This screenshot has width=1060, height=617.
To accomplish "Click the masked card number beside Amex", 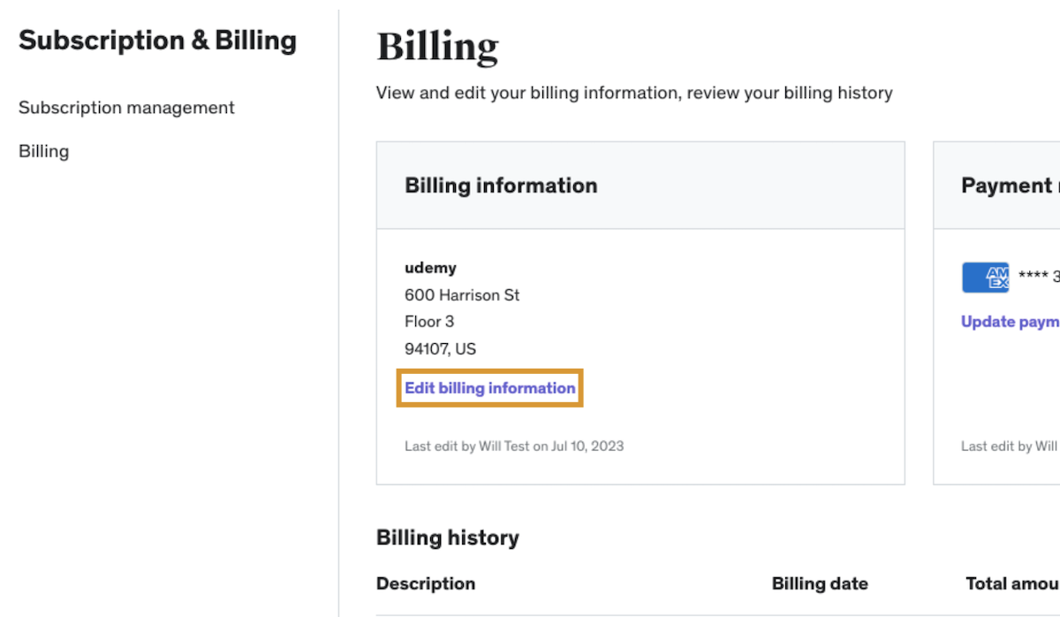I will click(1039, 277).
